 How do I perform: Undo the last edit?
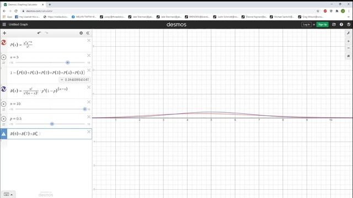[x=39, y=33]
